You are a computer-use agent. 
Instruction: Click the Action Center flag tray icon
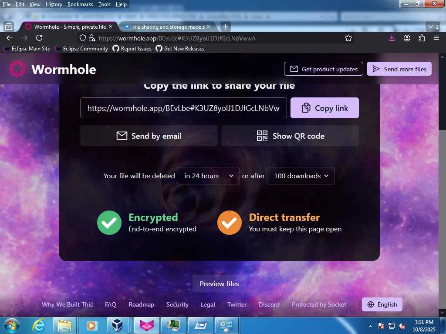tap(381, 326)
